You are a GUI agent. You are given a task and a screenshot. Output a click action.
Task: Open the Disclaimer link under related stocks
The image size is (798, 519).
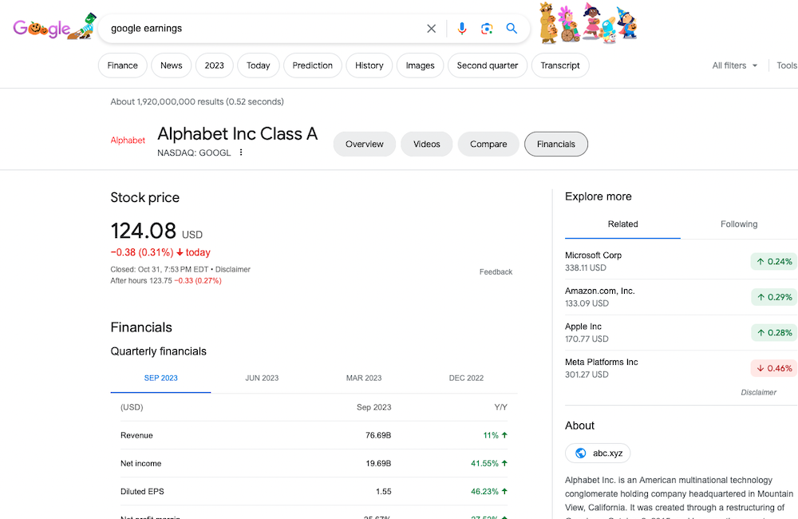pyautogui.click(x=758, y=392)
